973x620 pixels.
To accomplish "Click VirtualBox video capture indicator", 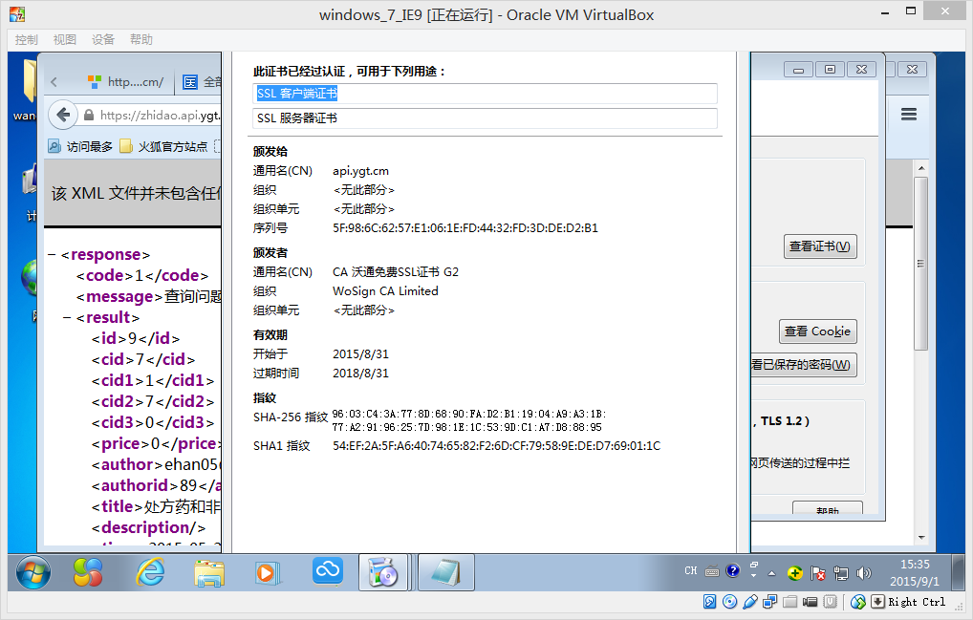I will pyautogui.click(x=810, y=602).
